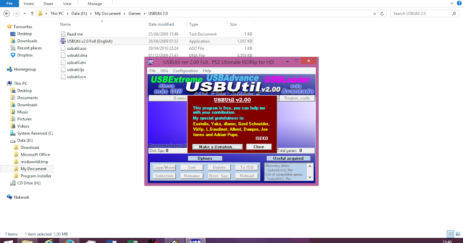Open Excel from the taskbar
The image size is (463, 243).
[x=132, y=241]
